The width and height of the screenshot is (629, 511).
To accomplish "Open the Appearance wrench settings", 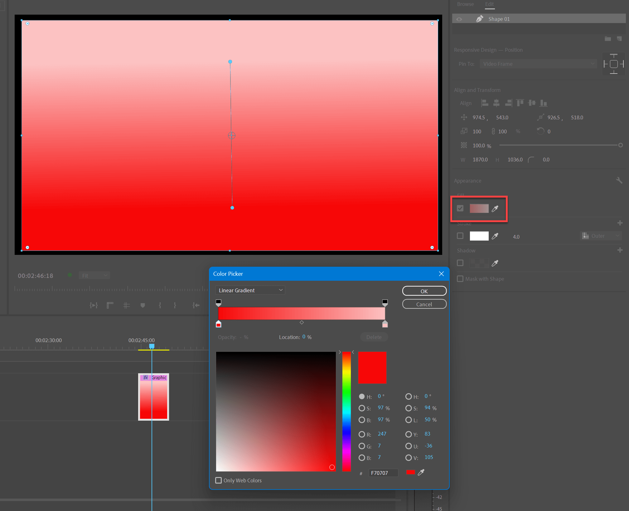I will (x=619, y=180).
